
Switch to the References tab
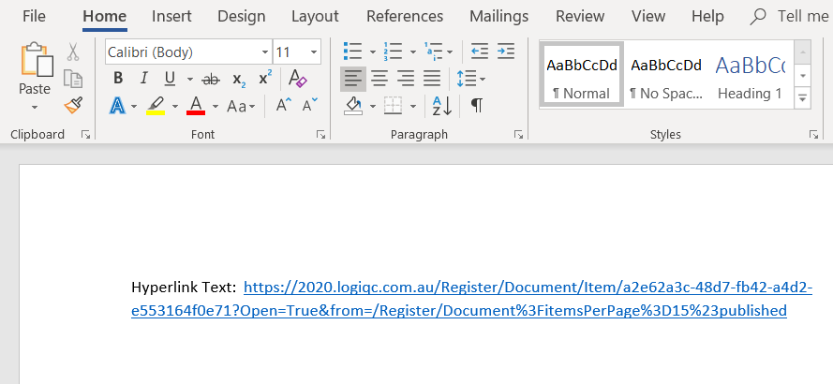404,16
